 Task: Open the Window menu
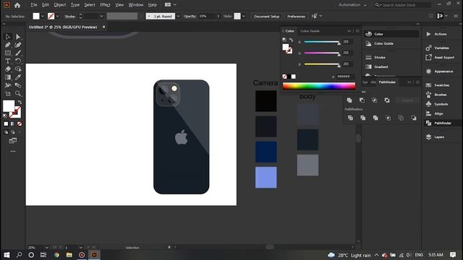click(x=136, y=5)
